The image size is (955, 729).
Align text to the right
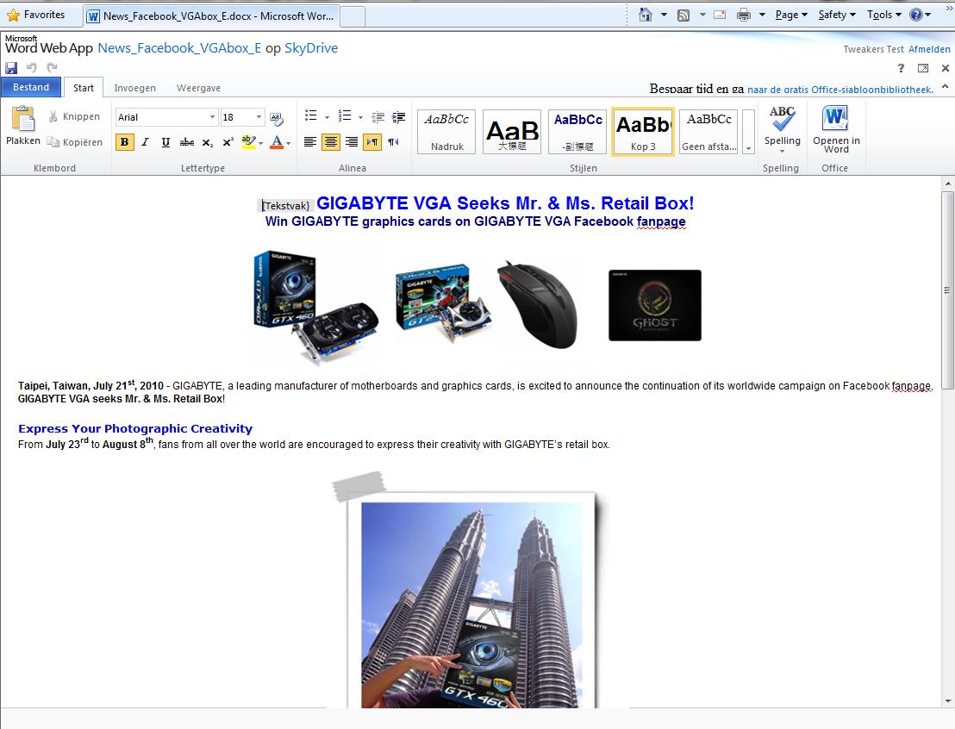tap(352, 142)
